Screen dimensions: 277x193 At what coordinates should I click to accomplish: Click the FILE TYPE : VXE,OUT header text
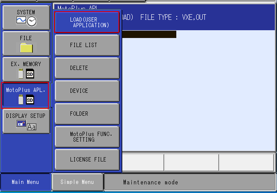point(173,17)
